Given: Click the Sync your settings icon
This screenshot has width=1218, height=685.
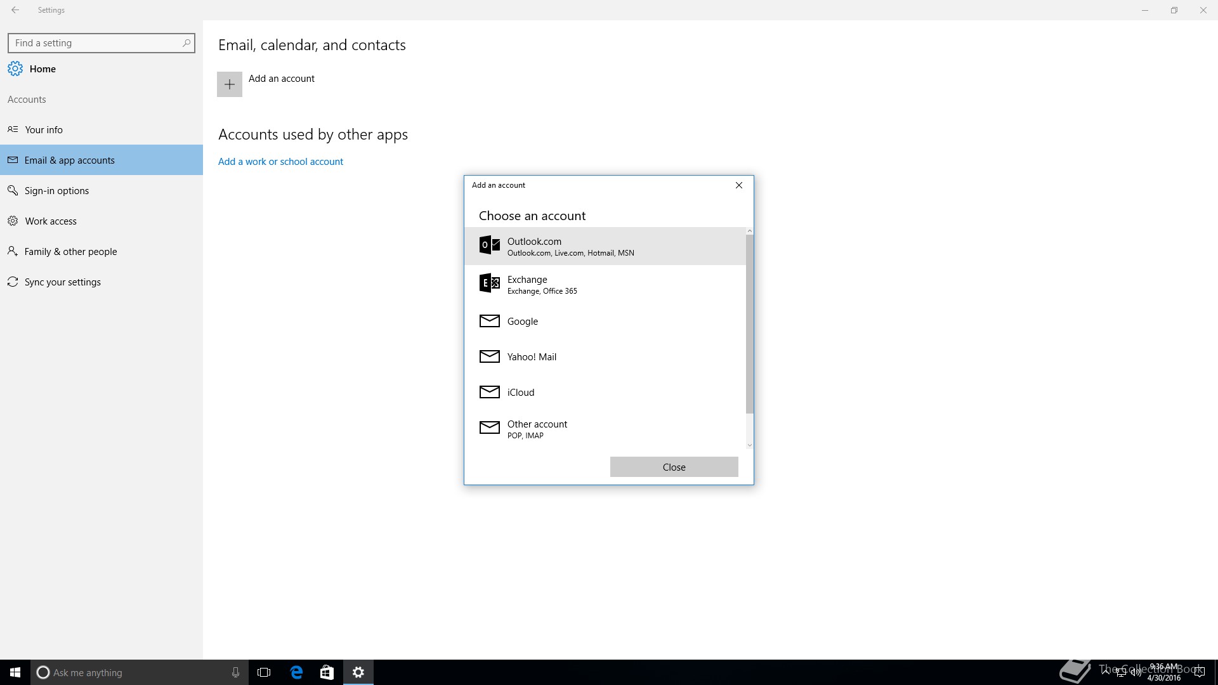Looking at the screenshot, I should click(13, 282).
